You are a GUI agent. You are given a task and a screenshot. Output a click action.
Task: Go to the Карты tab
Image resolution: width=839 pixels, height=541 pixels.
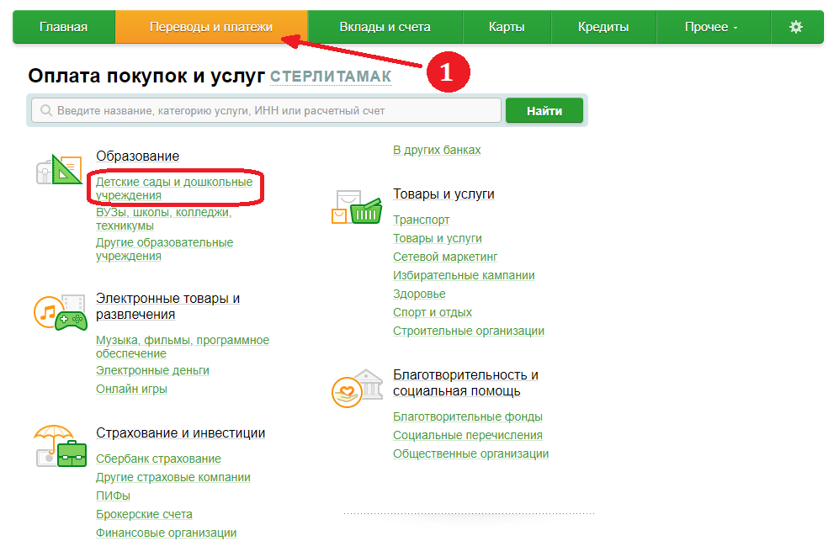pyautogui.click(x=507, y=27)
